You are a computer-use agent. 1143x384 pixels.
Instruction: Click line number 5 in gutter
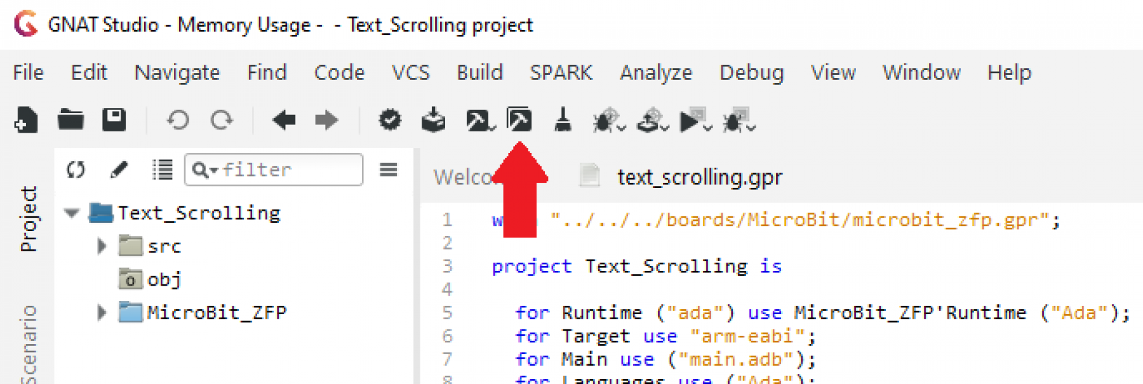447,312
